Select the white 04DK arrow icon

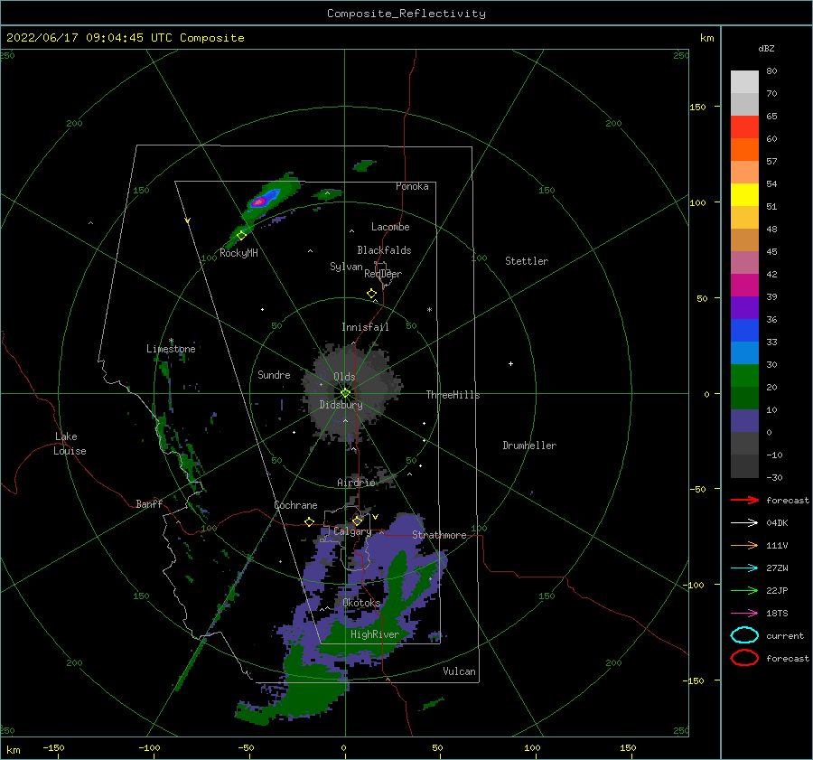coord(744,523)
